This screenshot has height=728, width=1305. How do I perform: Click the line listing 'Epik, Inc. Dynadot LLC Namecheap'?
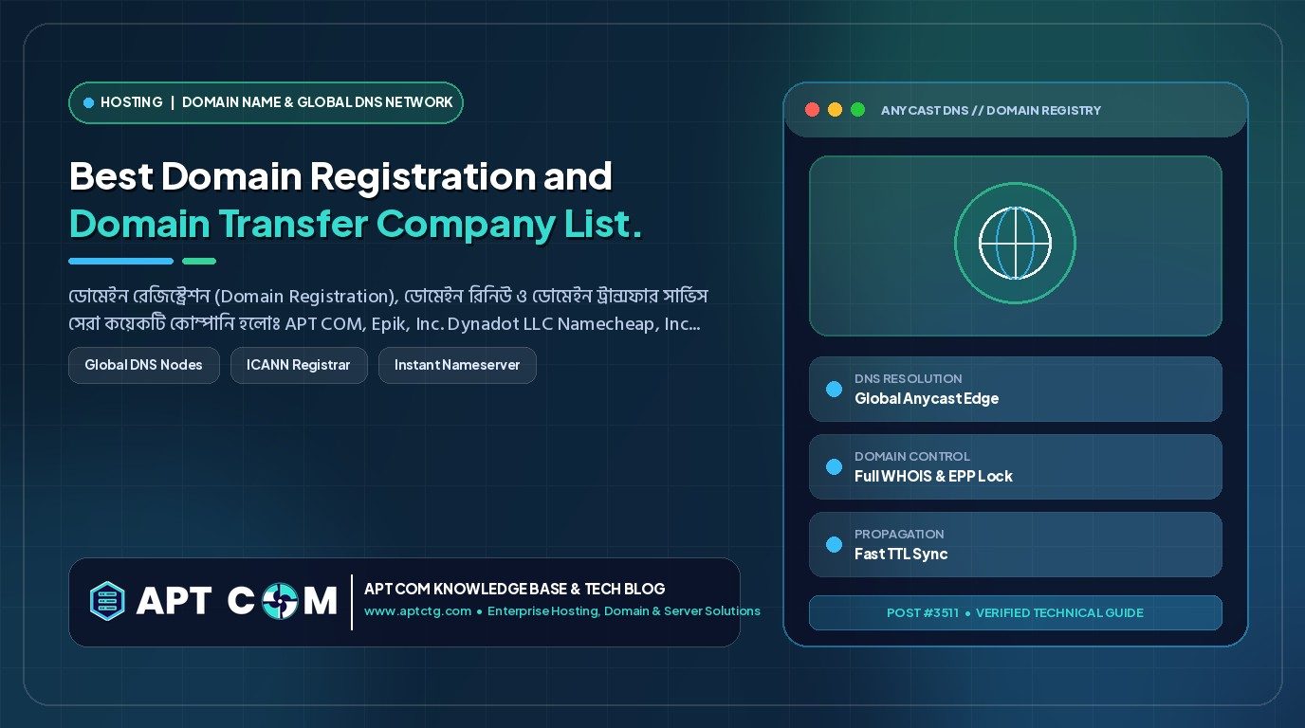click(385, 324)
